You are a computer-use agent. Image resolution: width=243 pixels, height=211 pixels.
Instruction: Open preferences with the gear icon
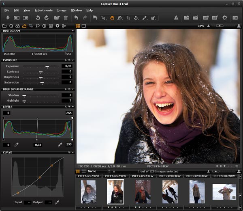pos(225,18)
